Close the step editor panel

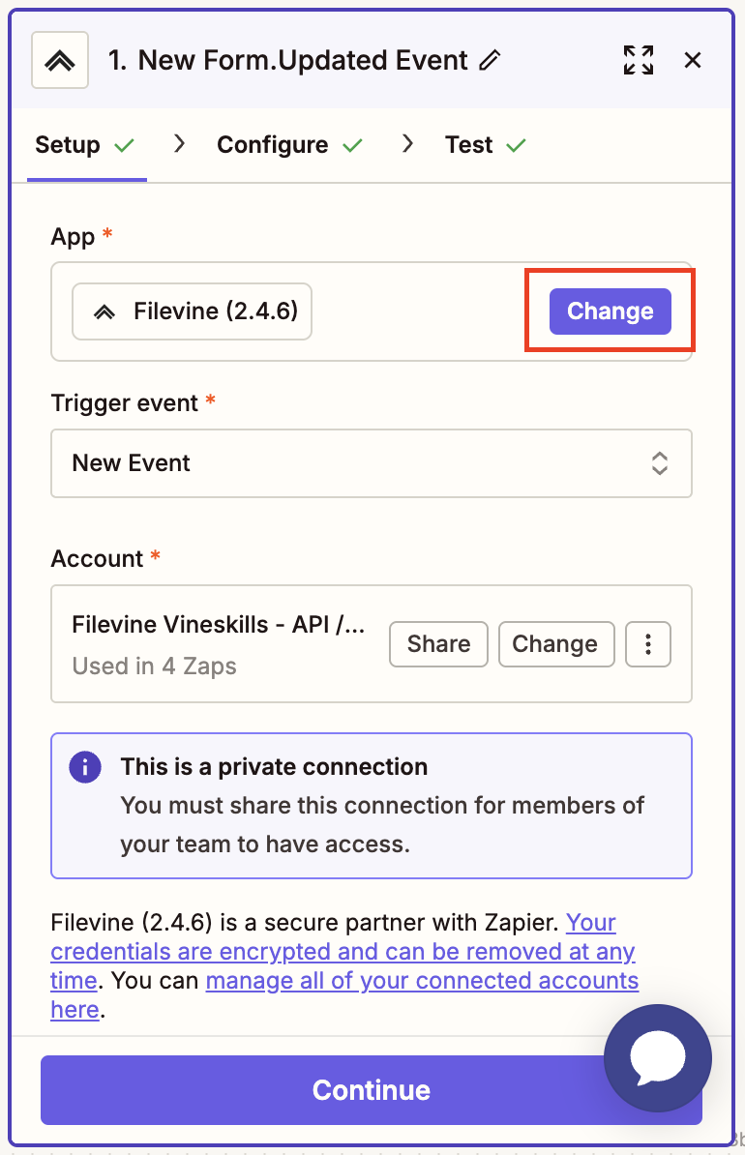[x=693, y=60]
